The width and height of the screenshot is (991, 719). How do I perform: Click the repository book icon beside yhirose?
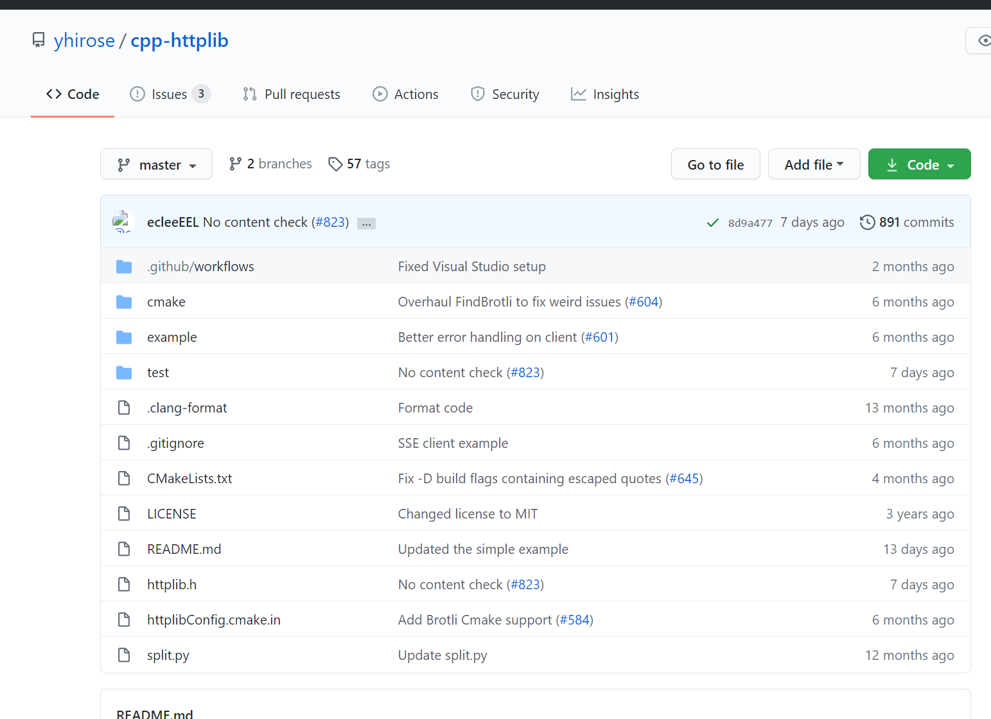tap(39, 40)
